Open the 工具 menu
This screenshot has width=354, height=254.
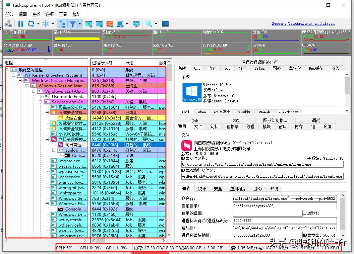[x=63, y=14]
